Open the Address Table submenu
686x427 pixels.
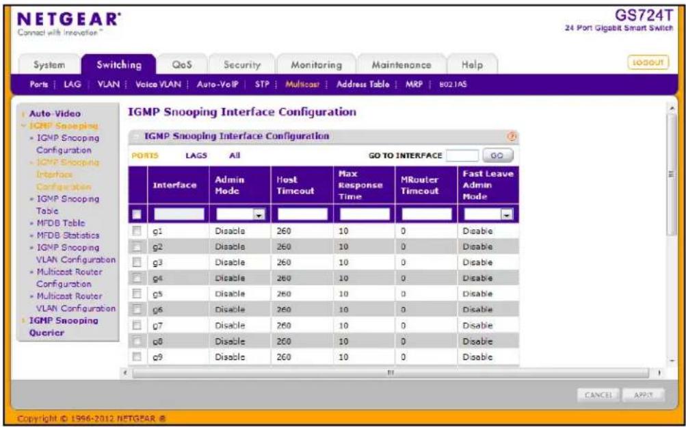[362, 84]
